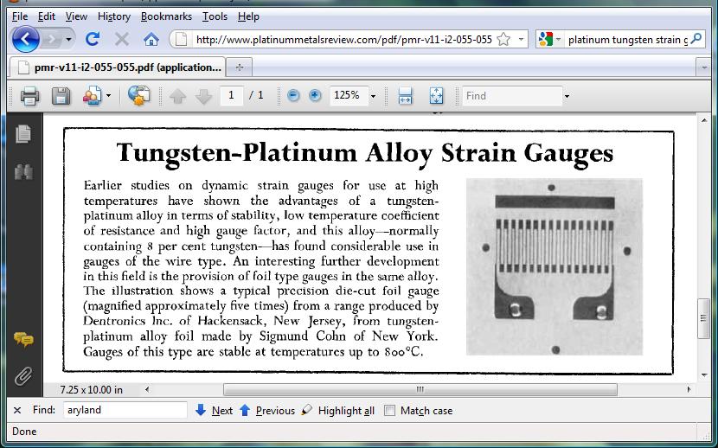Click the Tungsten-Platinum Alloy Strain Gauges heading
This screenshot has width=718, height=448.
(x=365, y=153)
